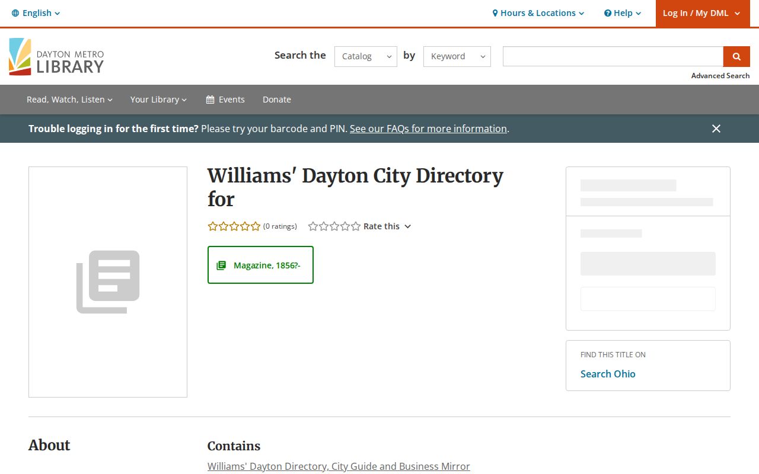The image size is (759, 474).
Task: Click the calendar icon beside Events
Action: (210, 100)
